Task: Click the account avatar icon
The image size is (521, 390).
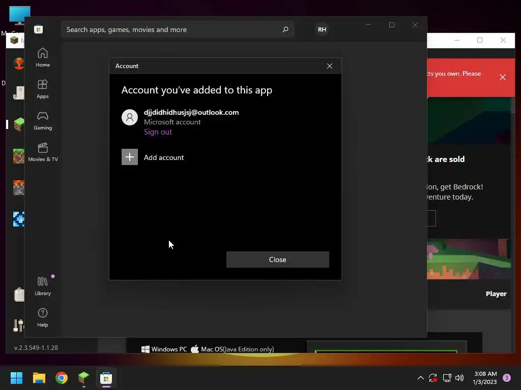Action: 130,117
